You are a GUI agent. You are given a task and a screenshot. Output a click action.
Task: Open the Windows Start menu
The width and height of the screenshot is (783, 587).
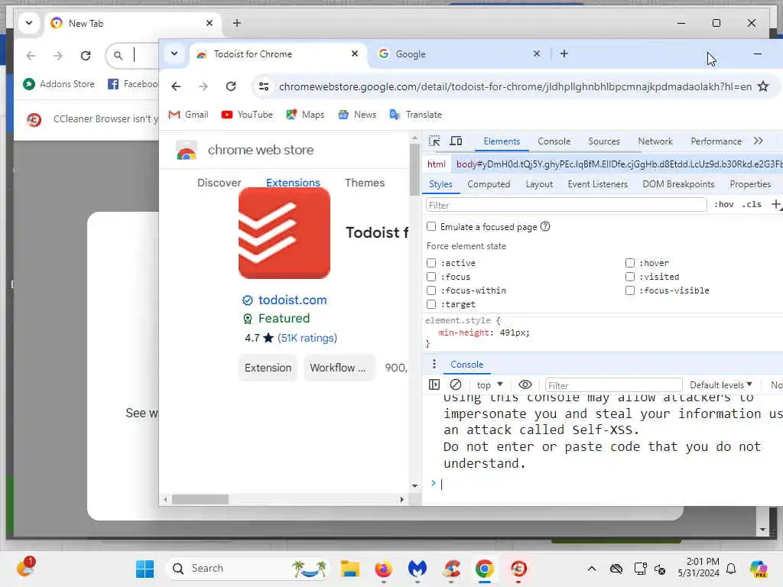145,569
